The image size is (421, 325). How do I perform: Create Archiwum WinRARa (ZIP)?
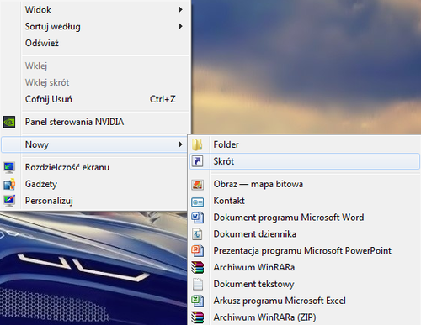coord(305,317)
